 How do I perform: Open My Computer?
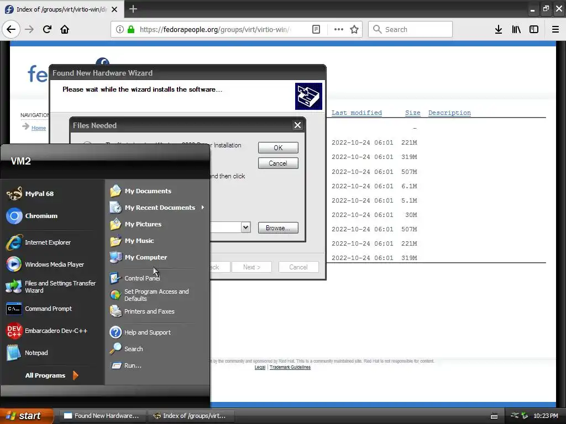pyautogui.click(x=139, y=257)
